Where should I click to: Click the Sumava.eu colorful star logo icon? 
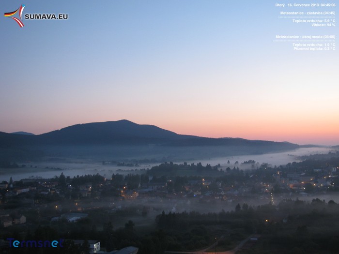click(x=15, y=15)
